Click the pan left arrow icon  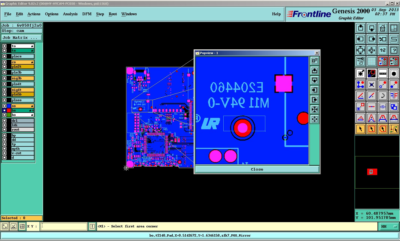[361, 39]
